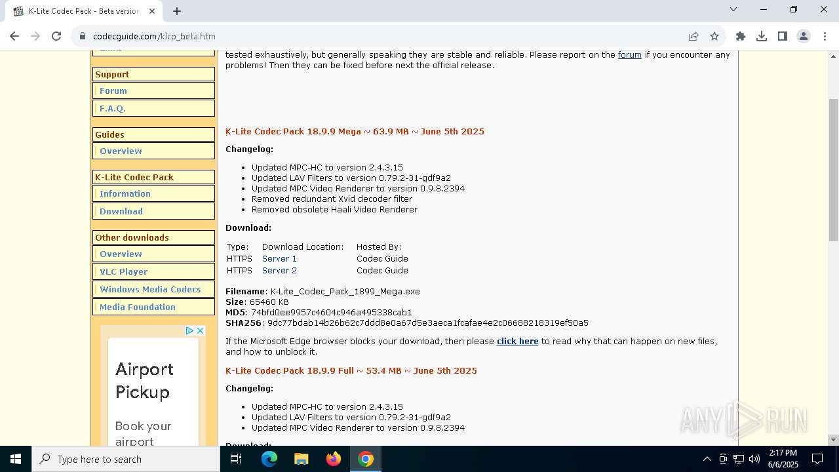Open Task View from taskbar

[x=236, y=459]
